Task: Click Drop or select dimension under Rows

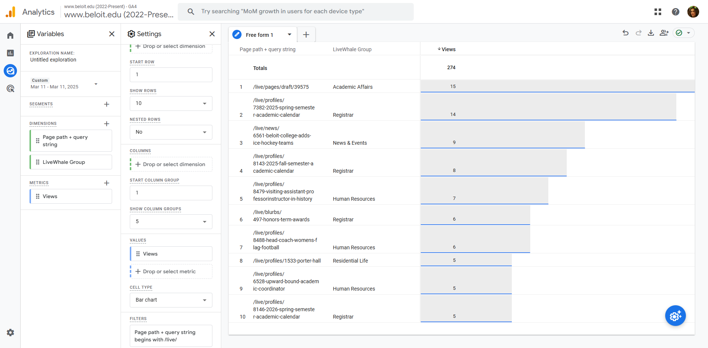Action: 171,47
